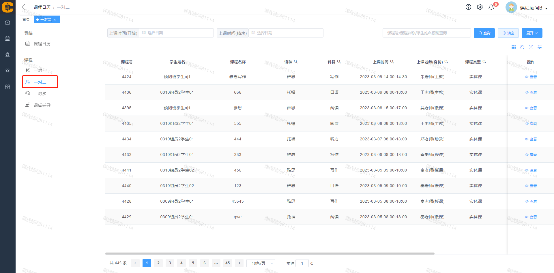The height and width of the screenshot is (273, 554).
Task: Open the 课程顾问B user menu
Action: (x=533, y=8)
